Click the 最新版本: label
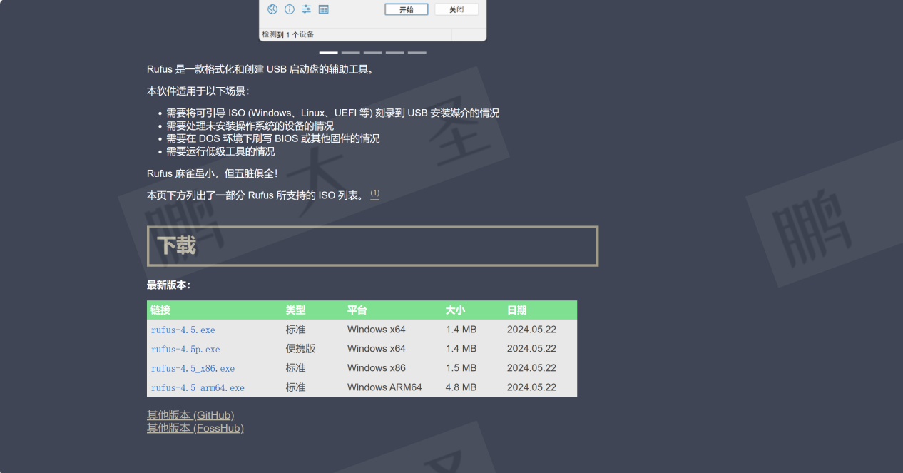 [x=169, y=285]
